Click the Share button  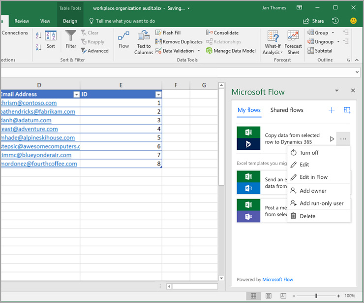pos(313,21)
